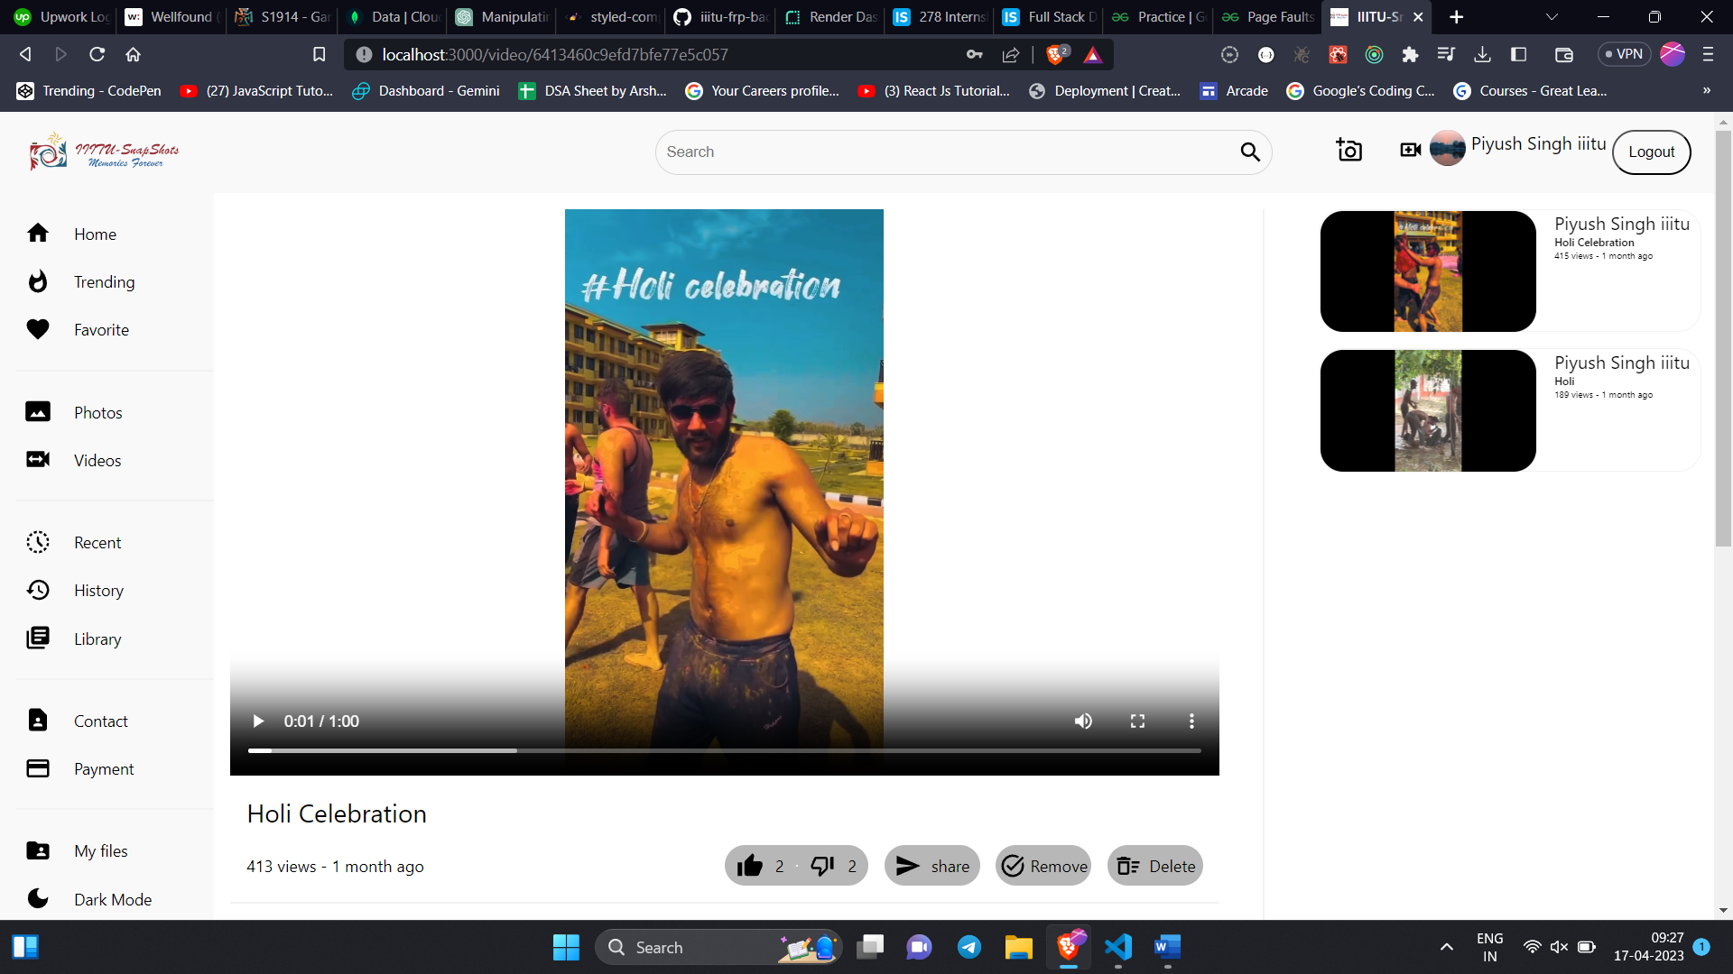Click the thumbs up like icon

click(x=749, y=866)
